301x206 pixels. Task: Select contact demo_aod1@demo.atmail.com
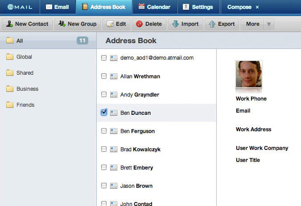(157, 58)
